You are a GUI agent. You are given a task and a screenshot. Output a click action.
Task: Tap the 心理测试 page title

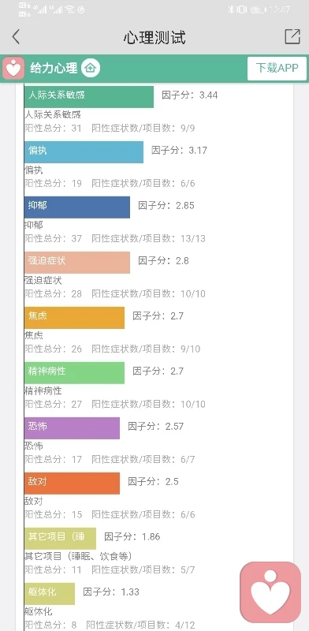154,37
